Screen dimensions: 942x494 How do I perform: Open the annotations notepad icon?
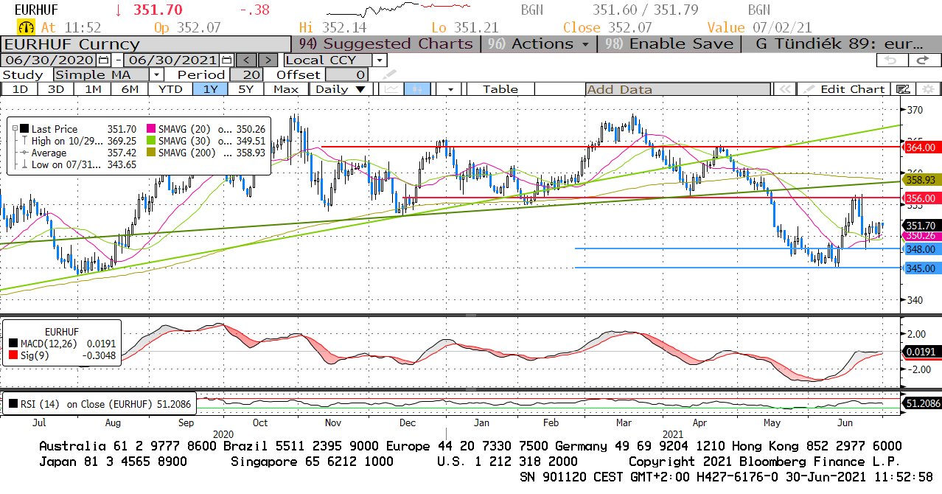(x=903, y=89)
